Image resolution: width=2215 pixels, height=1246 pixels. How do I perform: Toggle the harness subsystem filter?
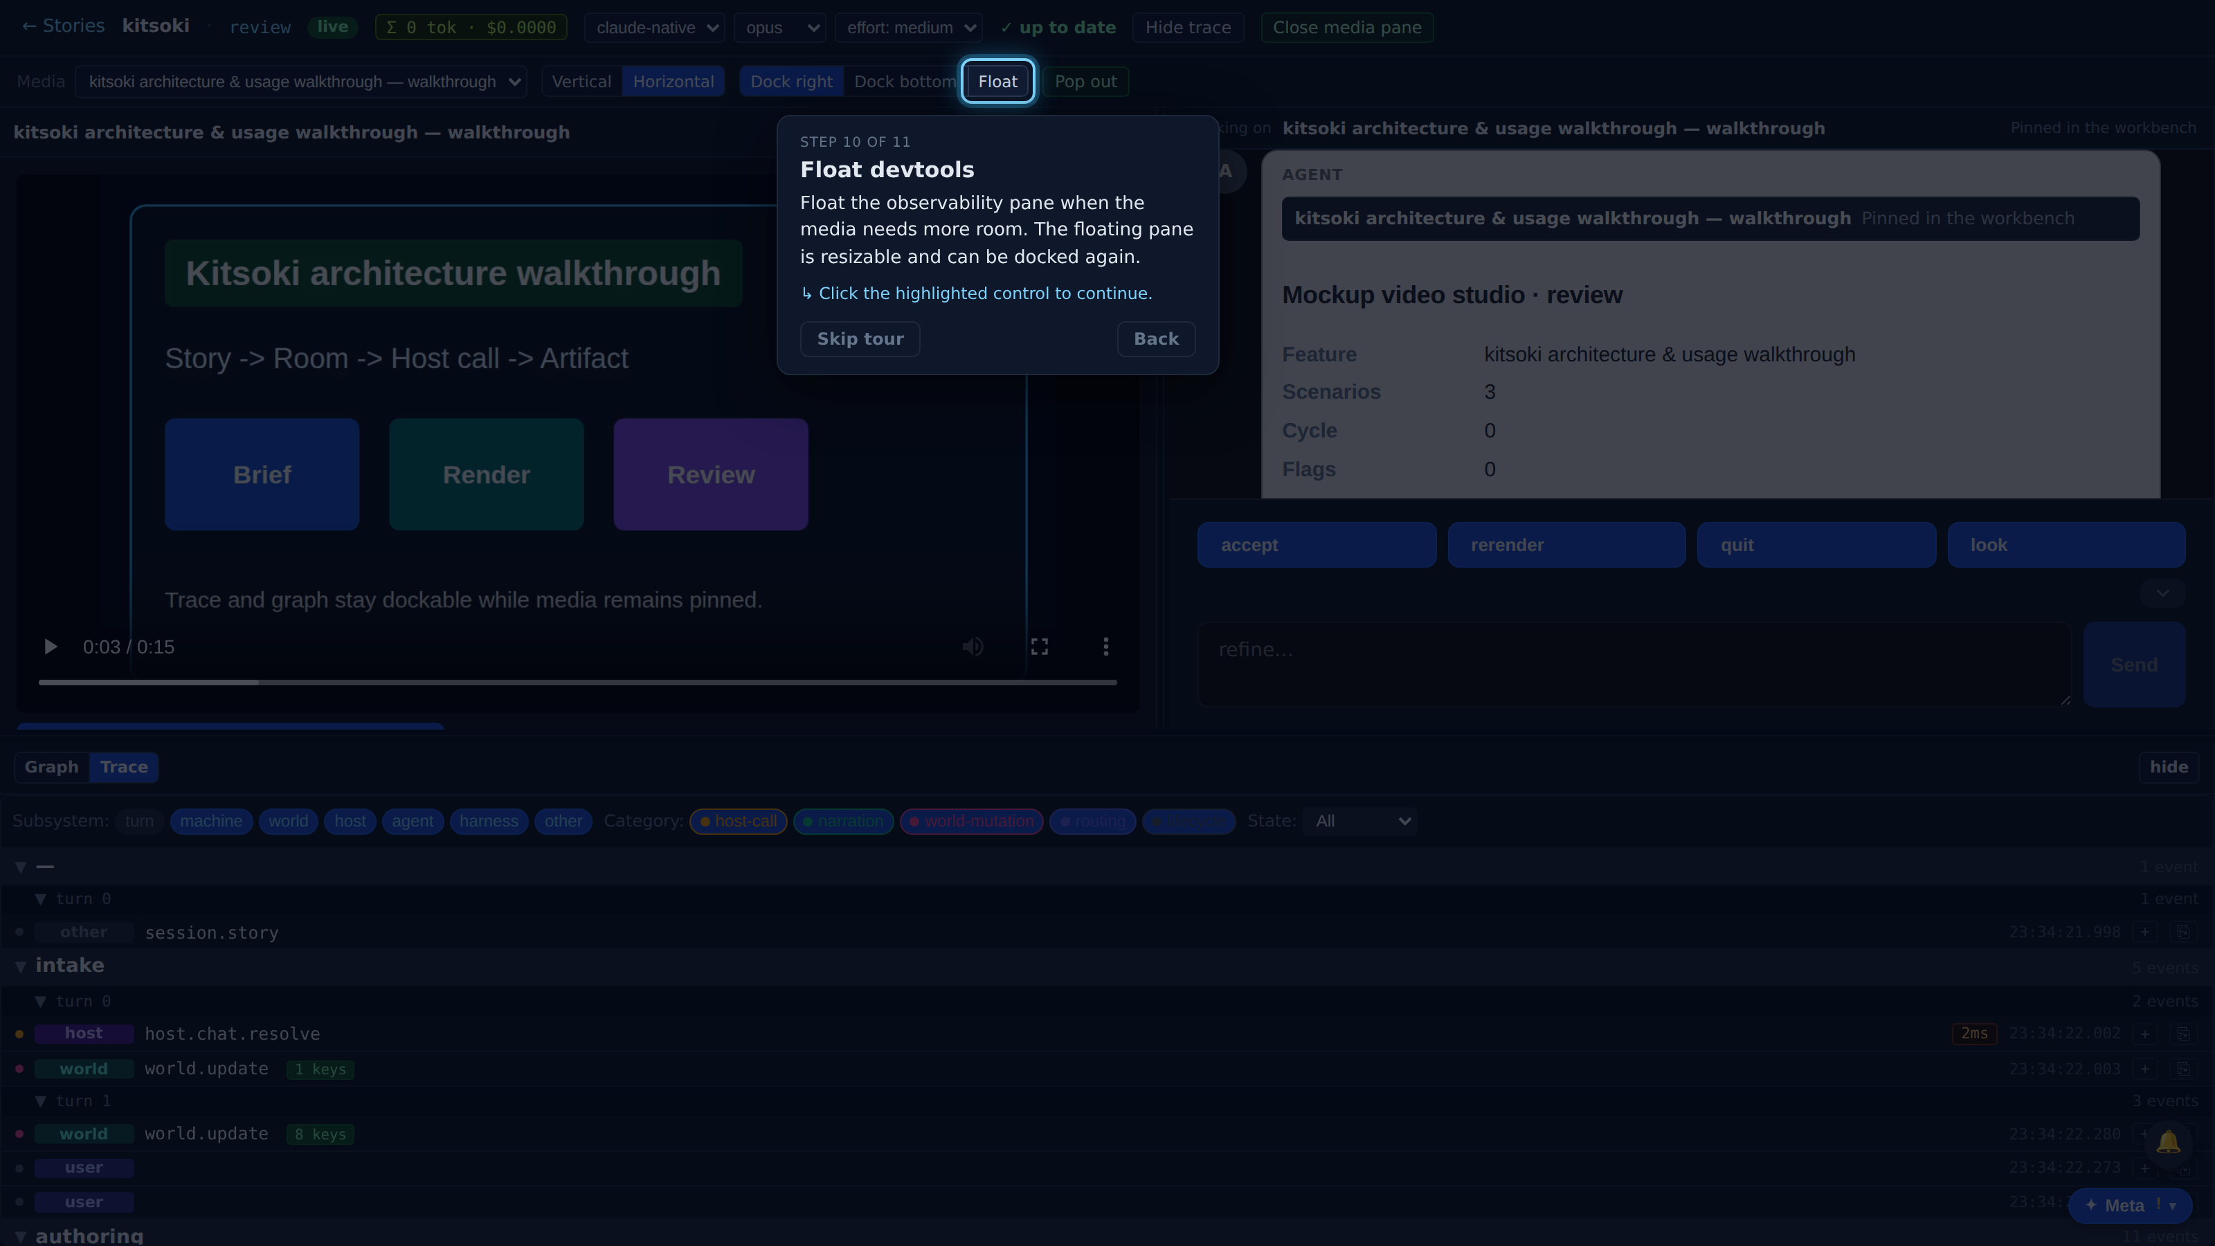pyautogui.click(x=489, y=821)
